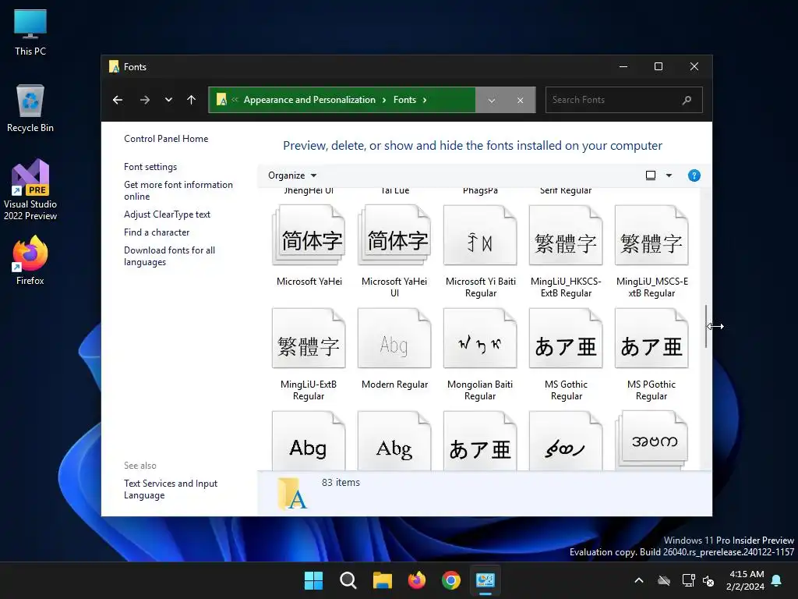Change your view layout icon
798x599 pixels.
tap(651, 175)
